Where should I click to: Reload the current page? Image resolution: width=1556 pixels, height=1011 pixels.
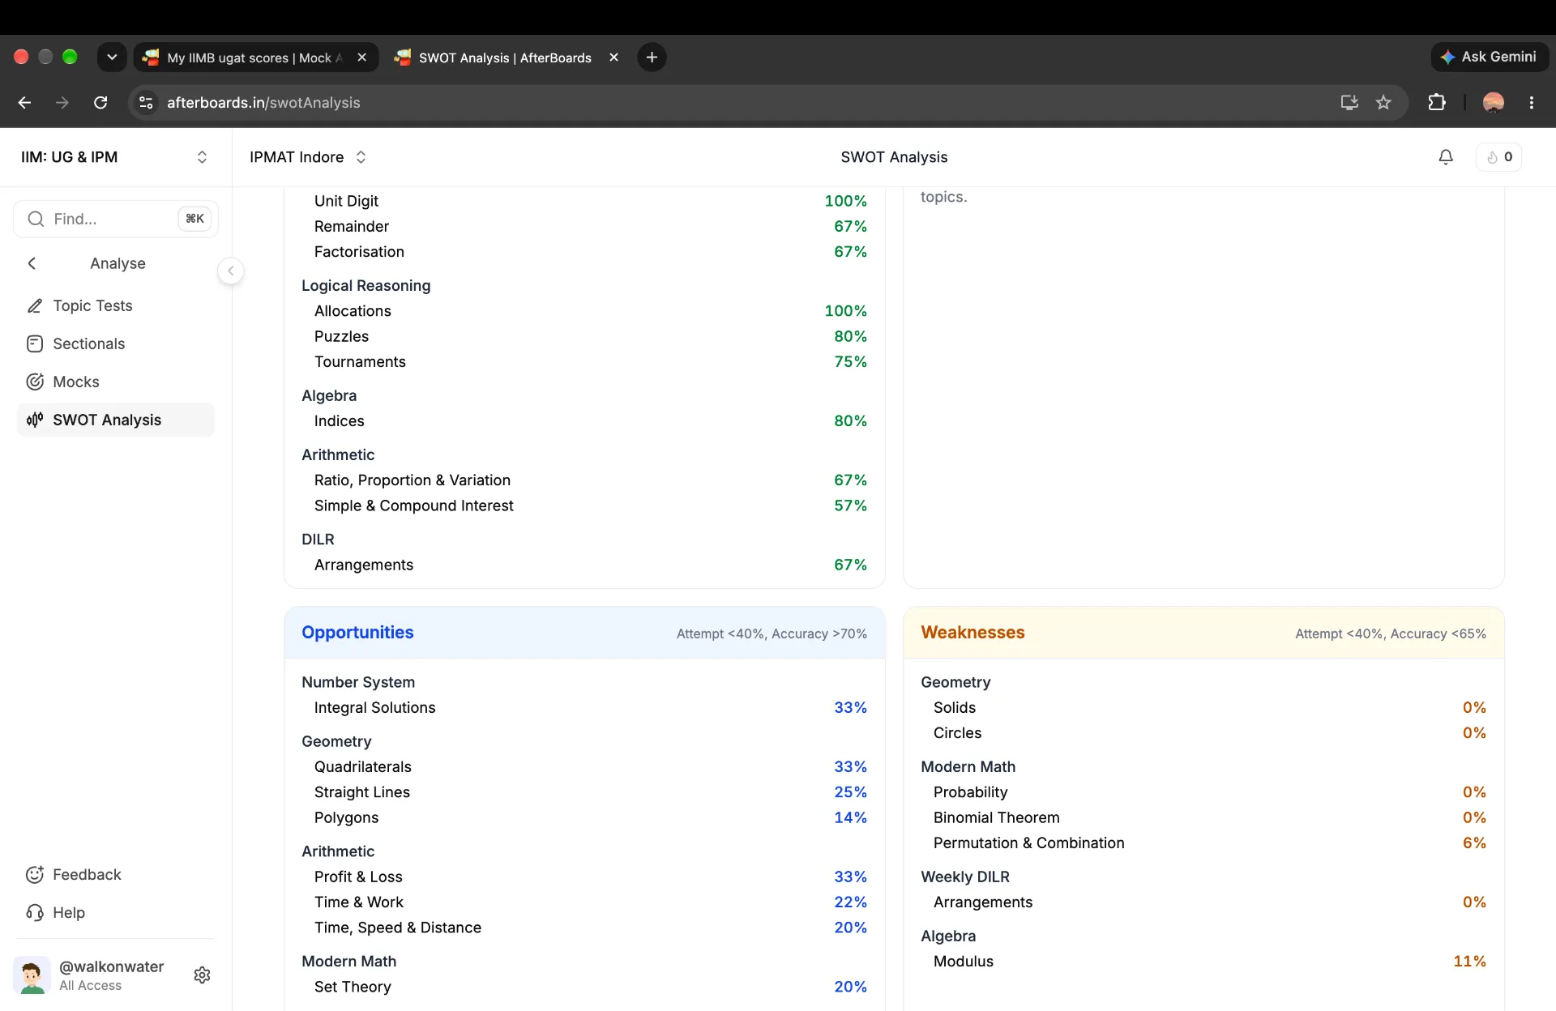pyautogui.click(x=100, y=103)
